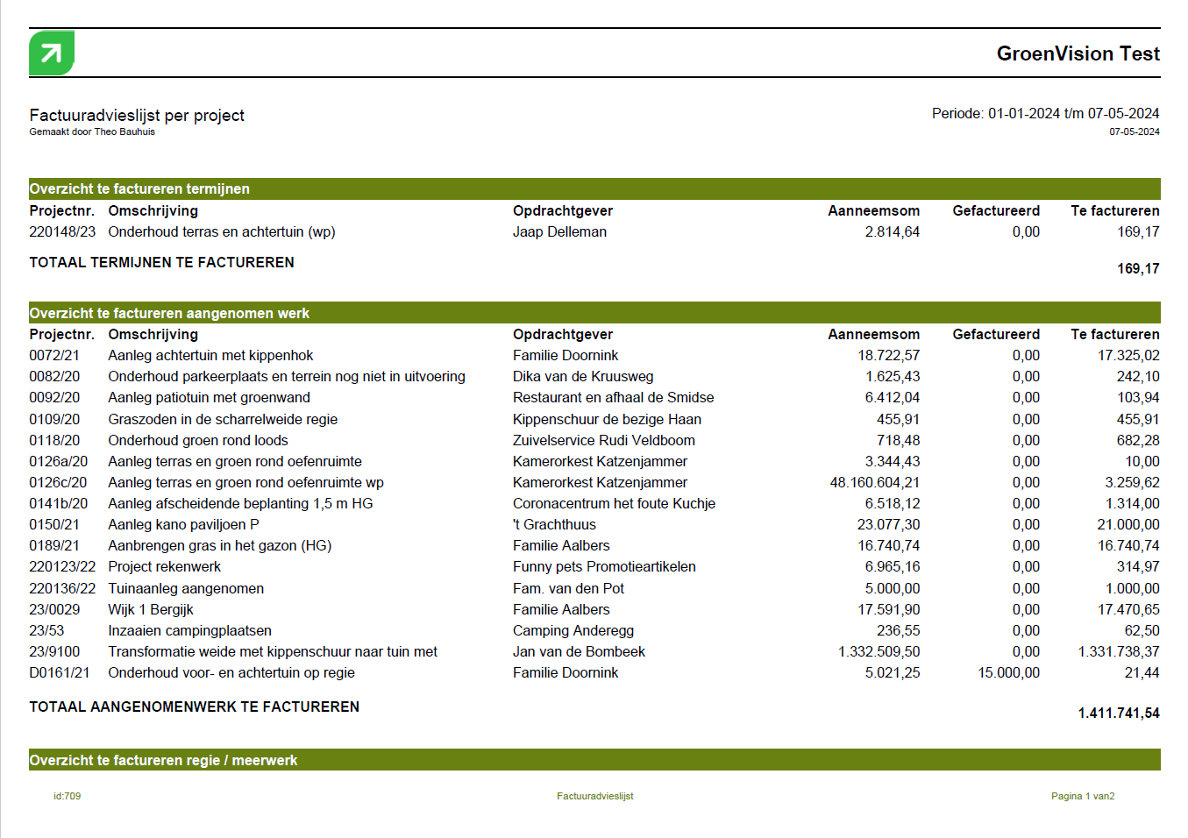
Task: Select Coronacentrum het foute Kuchje
Action: [x=614, y=504]
